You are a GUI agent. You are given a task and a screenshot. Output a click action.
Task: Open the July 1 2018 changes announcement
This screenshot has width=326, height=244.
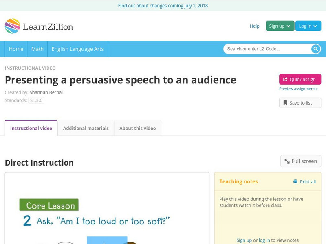click(163, 6)
